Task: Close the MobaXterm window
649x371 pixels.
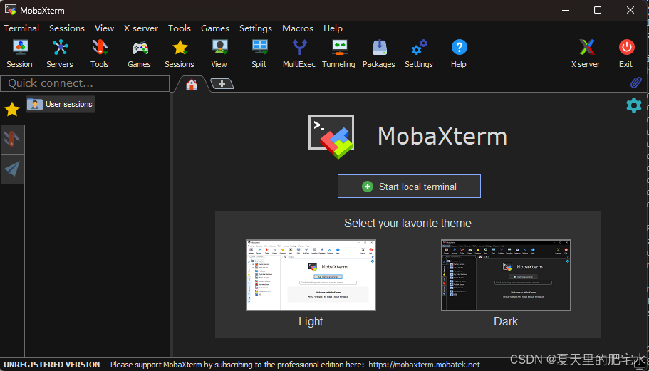Action: coord(630,10)
